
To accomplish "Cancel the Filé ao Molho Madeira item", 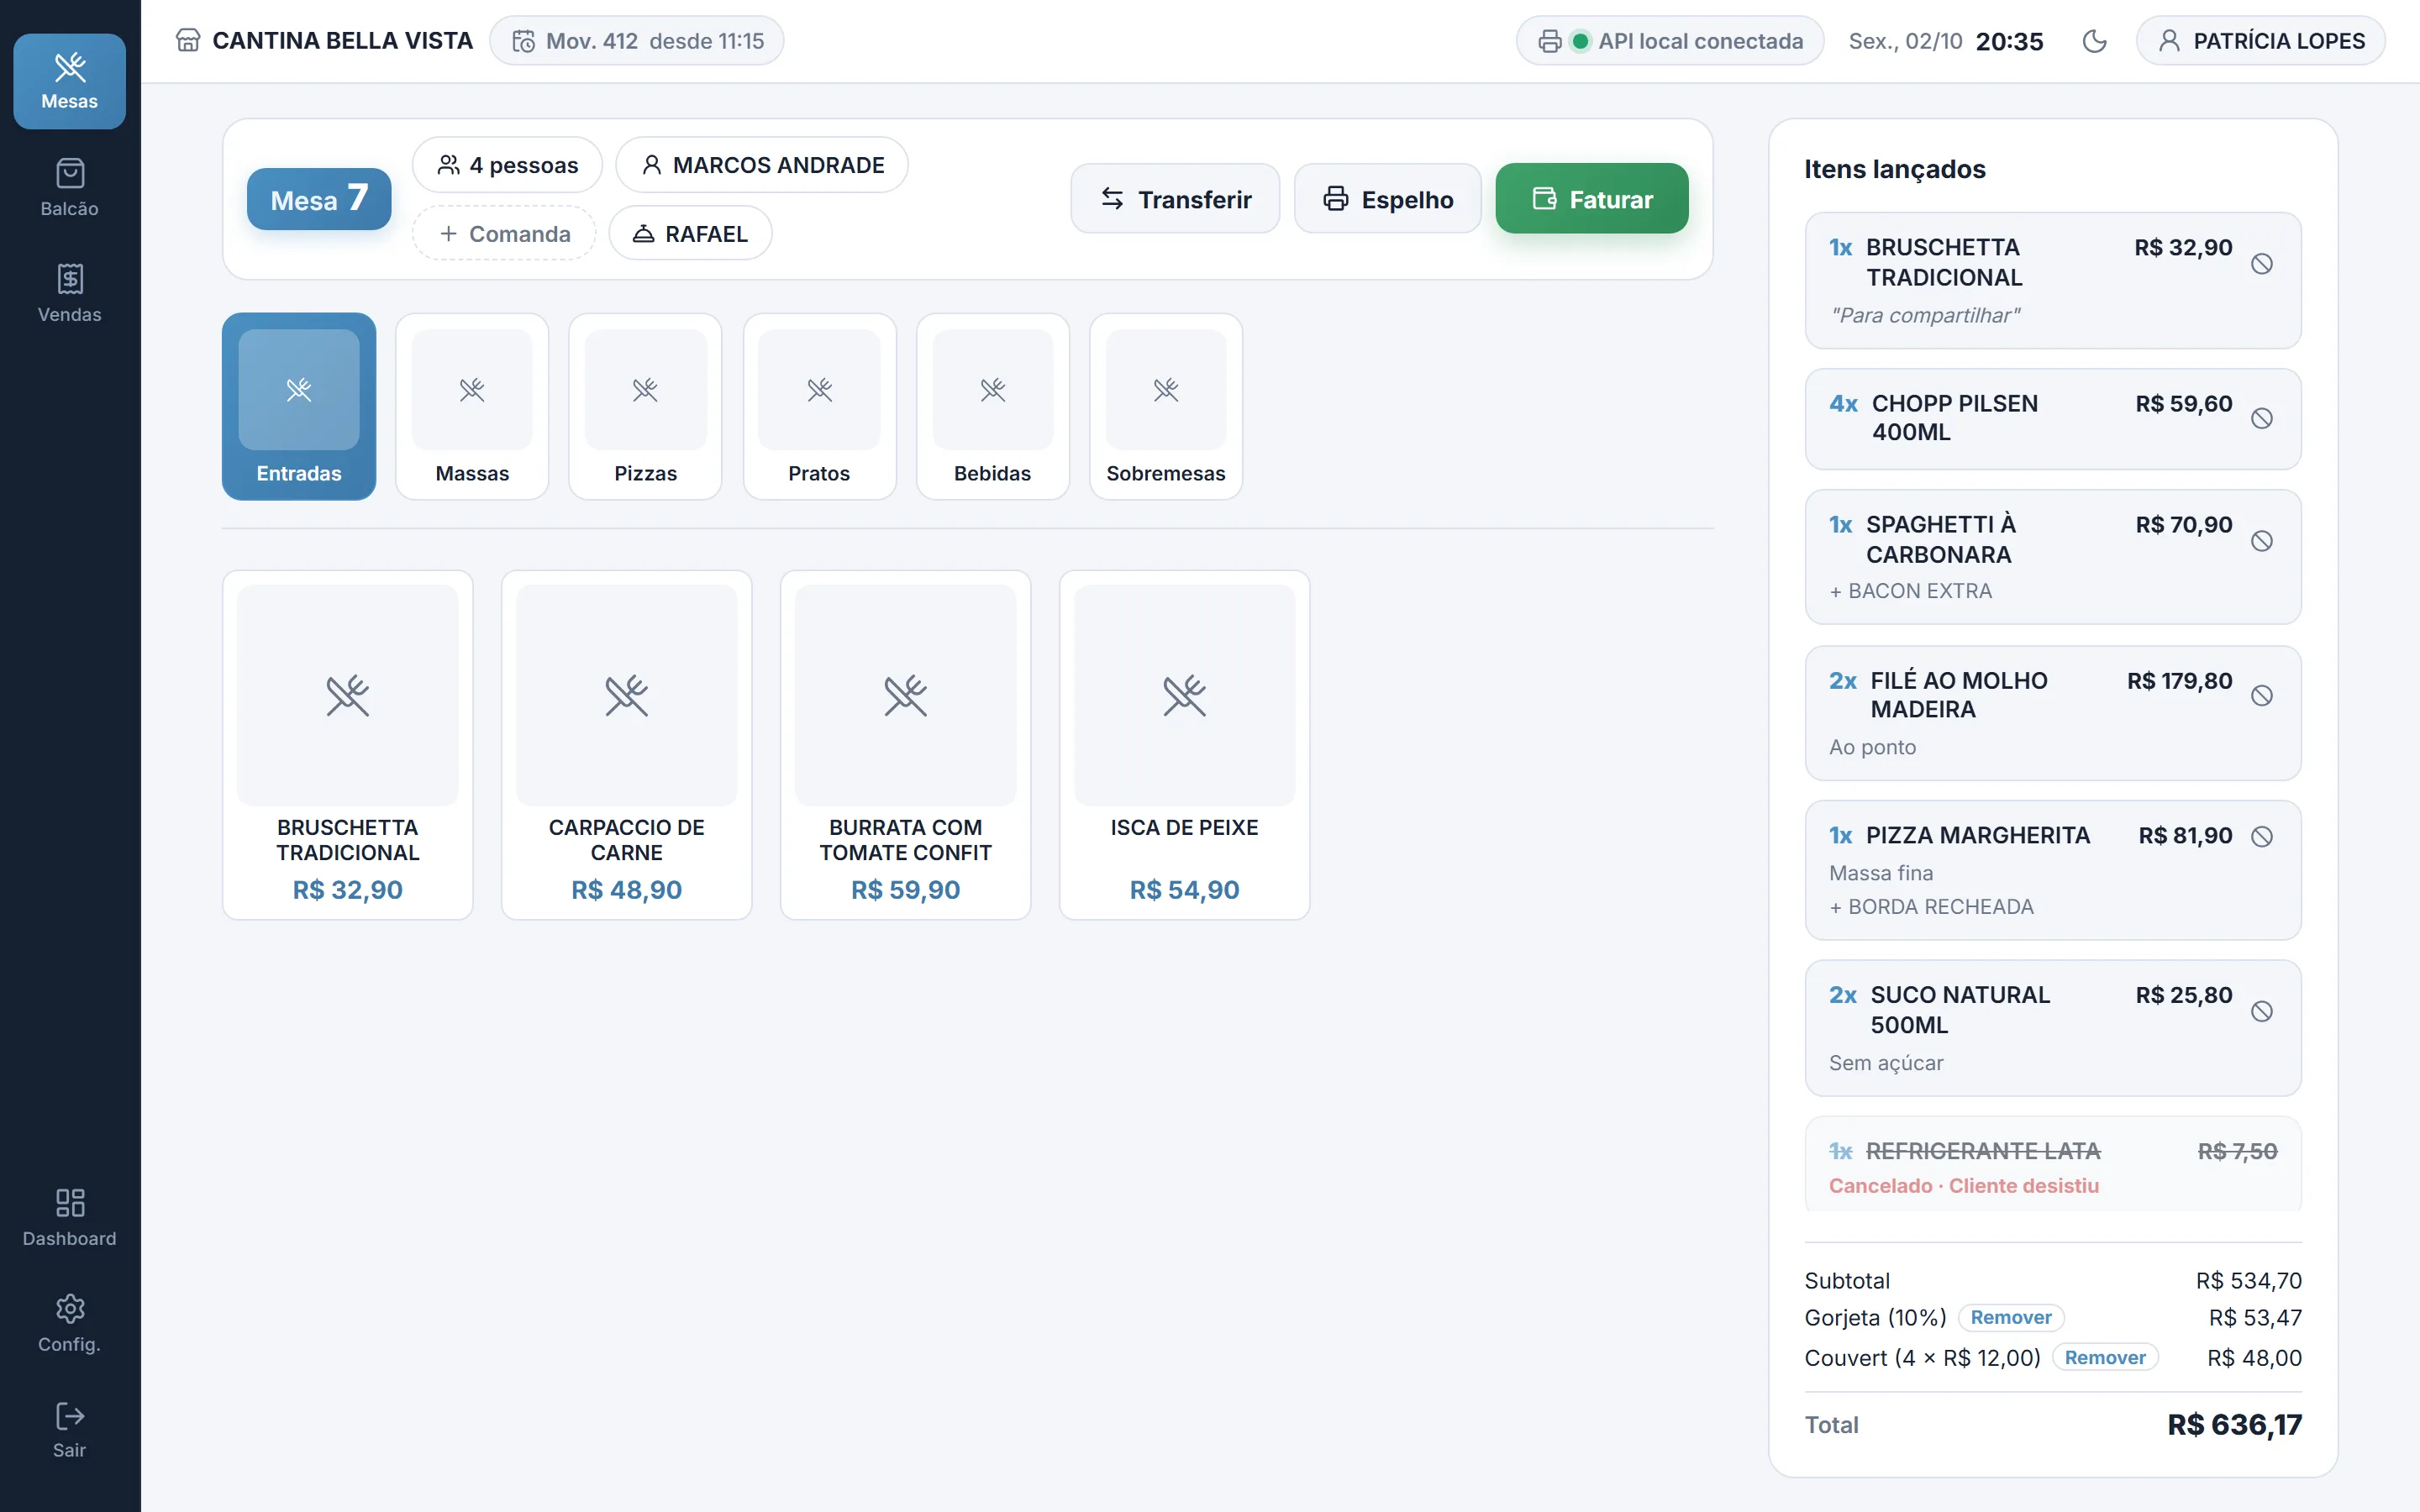I will tap(2262, 696).
